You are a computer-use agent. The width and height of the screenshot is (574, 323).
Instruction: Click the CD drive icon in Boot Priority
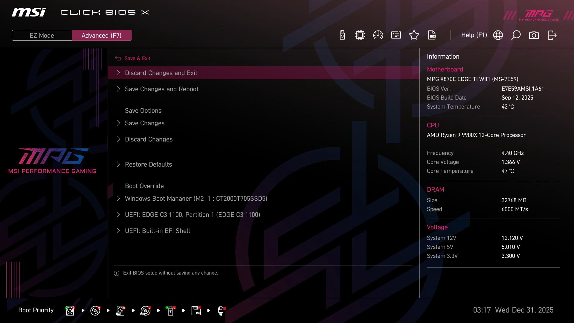tap(96, 310)
